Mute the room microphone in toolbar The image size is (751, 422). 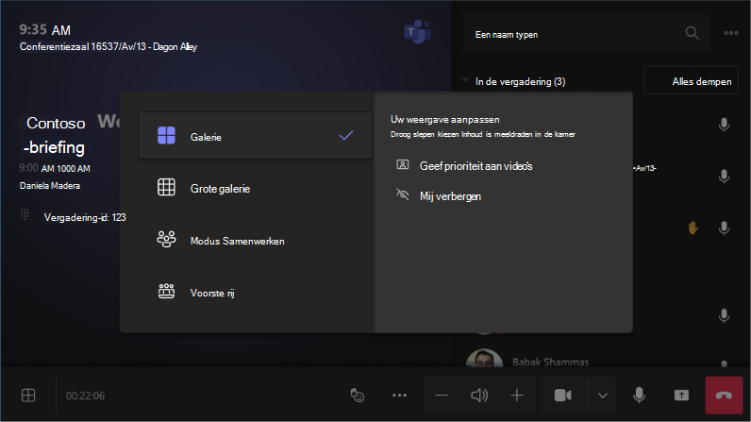coord(639,396)
